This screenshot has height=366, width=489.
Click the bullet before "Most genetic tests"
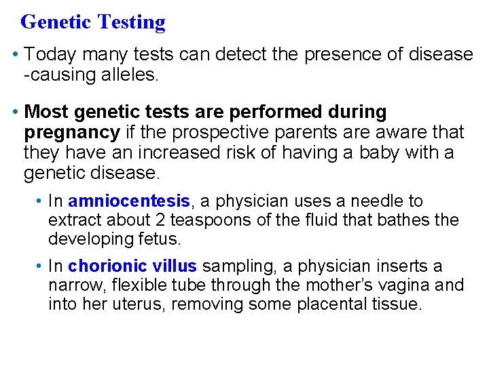15,111
